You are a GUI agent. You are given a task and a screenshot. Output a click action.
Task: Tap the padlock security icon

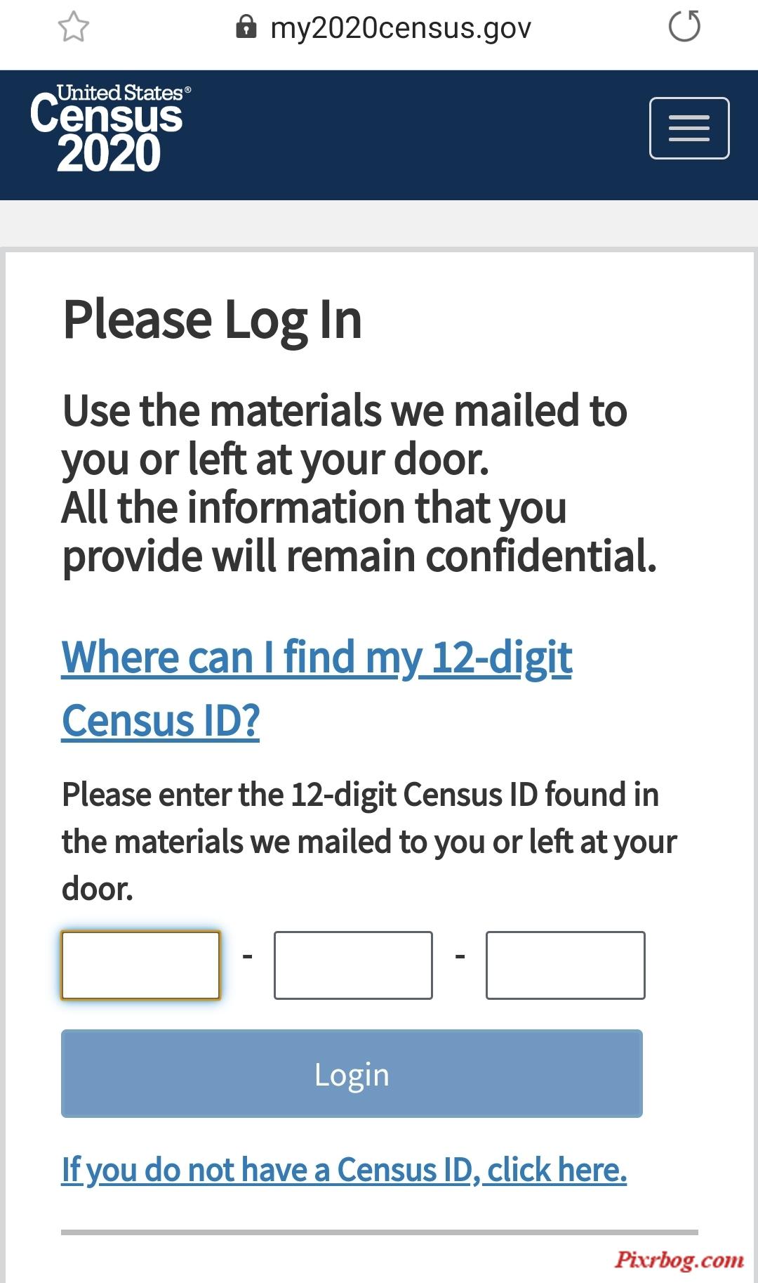tap(246, 27)
